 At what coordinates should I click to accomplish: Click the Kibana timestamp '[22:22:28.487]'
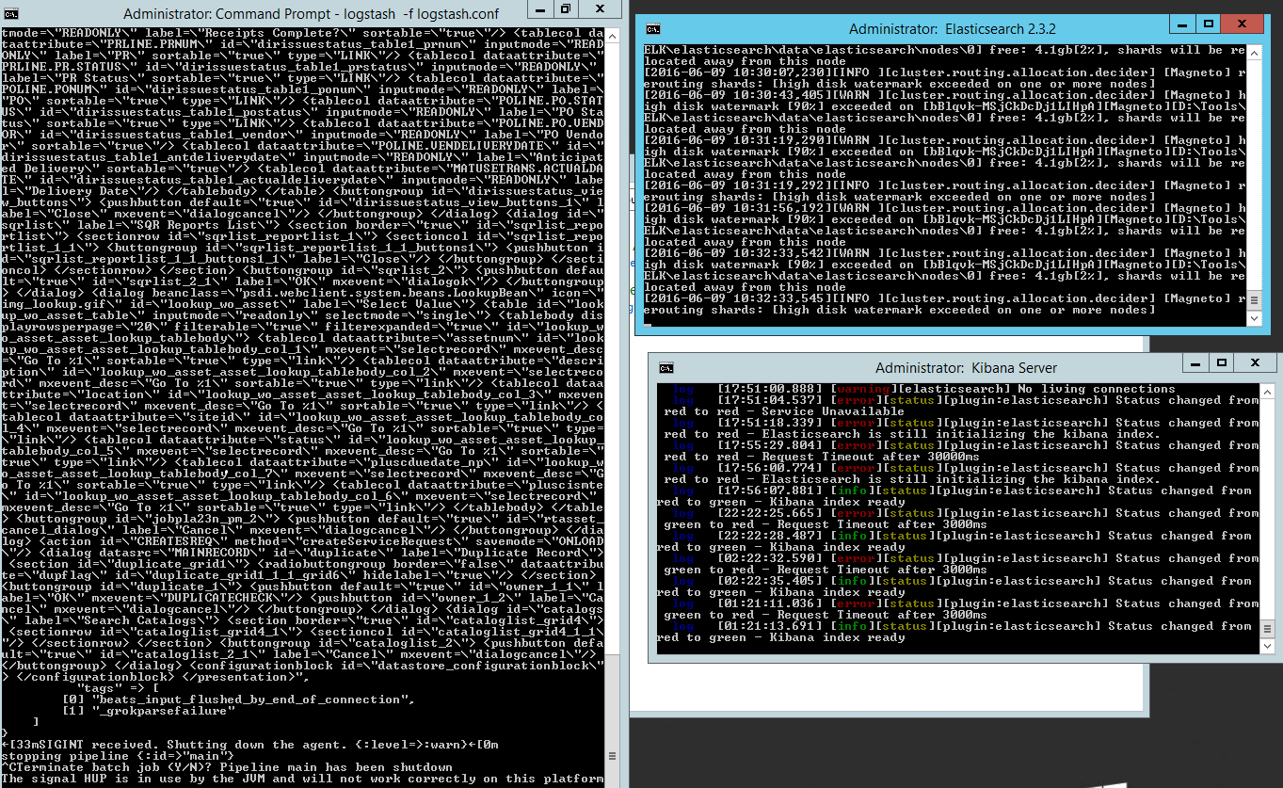coord(770,536)
